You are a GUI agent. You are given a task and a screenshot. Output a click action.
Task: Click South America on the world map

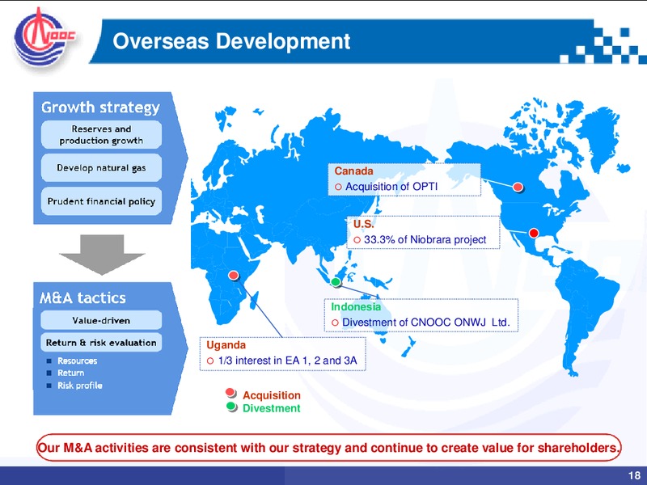584,306
